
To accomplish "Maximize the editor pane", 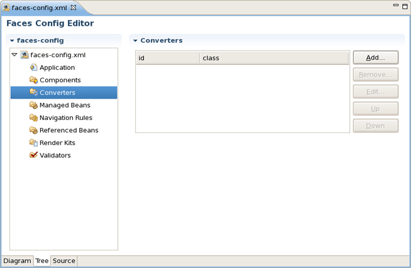I will [x=405, y=6].
